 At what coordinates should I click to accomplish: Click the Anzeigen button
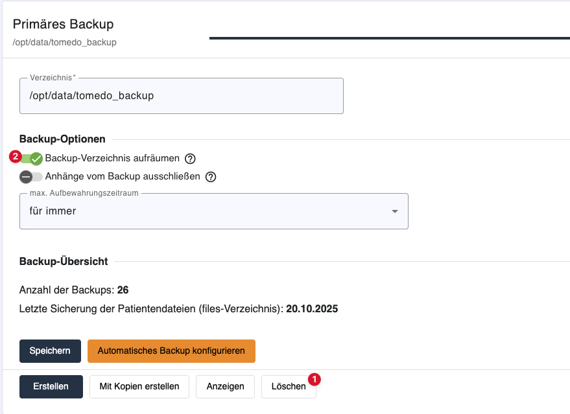point(225,386)
